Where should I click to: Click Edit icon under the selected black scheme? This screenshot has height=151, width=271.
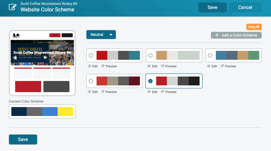[x=149, y=92]
